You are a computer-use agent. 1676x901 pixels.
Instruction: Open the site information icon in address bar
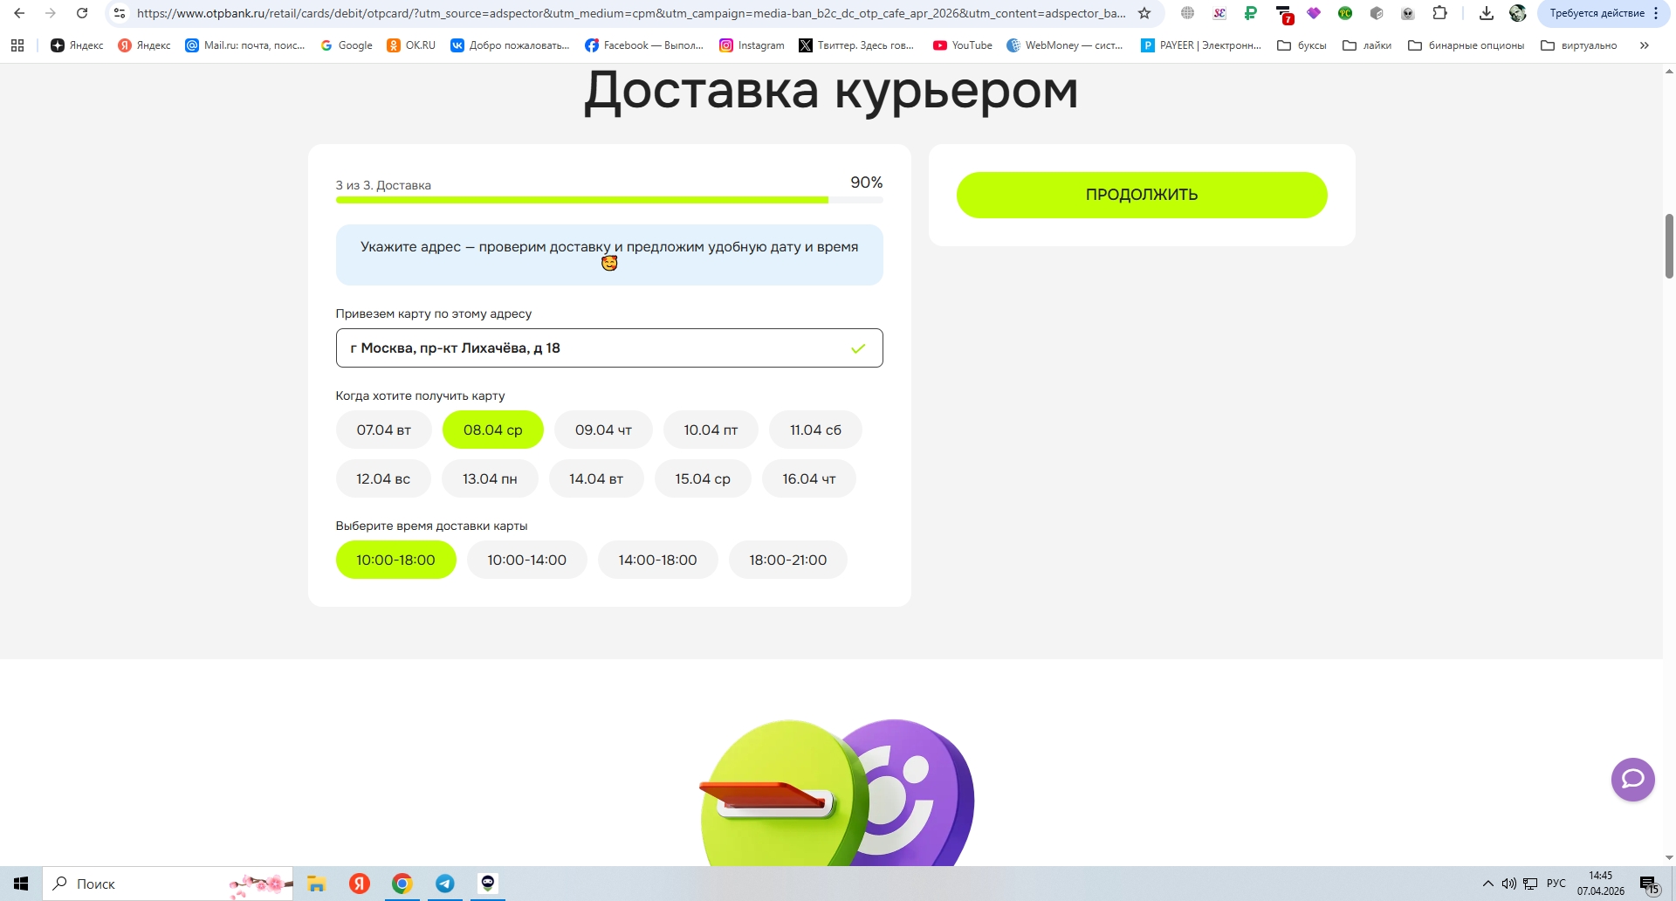pyautogui.click(x=120, y=13)
